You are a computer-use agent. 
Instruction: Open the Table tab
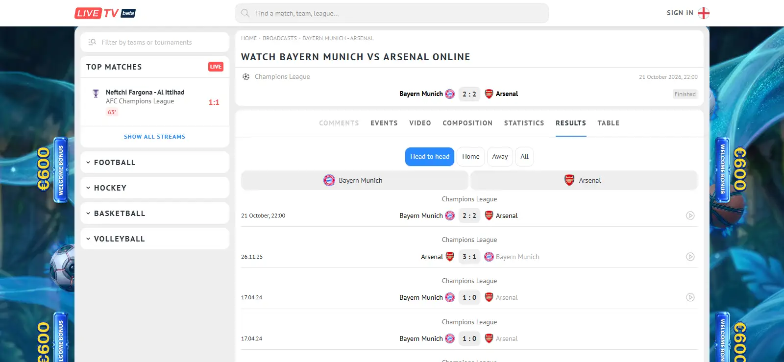click(x=609, y=123)
